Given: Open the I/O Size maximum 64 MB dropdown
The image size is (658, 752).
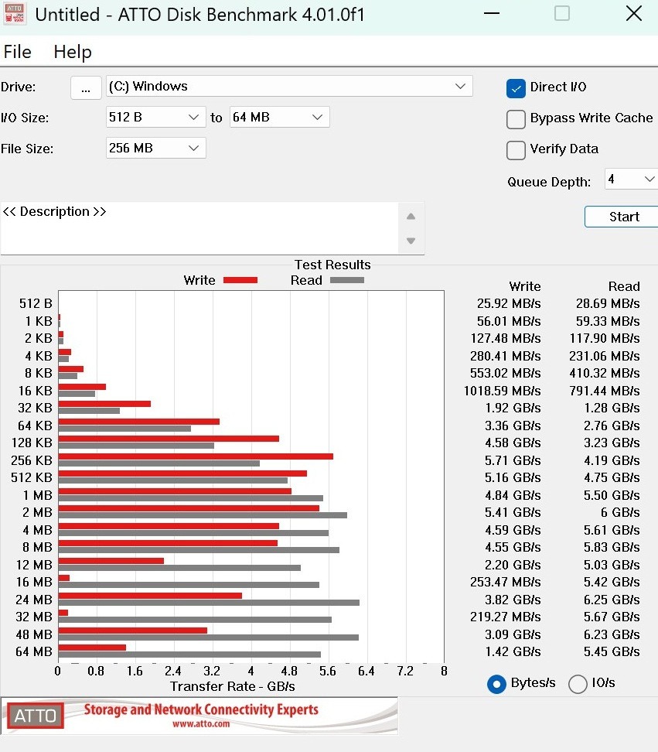Looking at the screenshot, I should [279, 117].
